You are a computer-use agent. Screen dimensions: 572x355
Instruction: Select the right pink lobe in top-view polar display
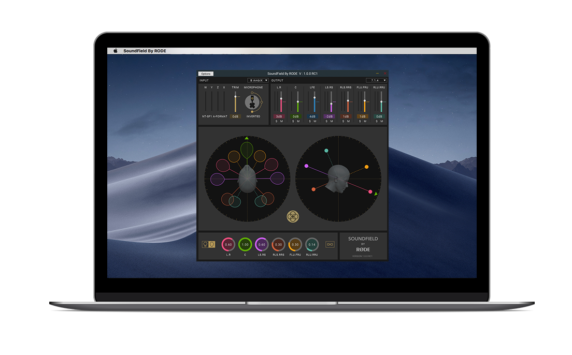click(x=271, y=165)
